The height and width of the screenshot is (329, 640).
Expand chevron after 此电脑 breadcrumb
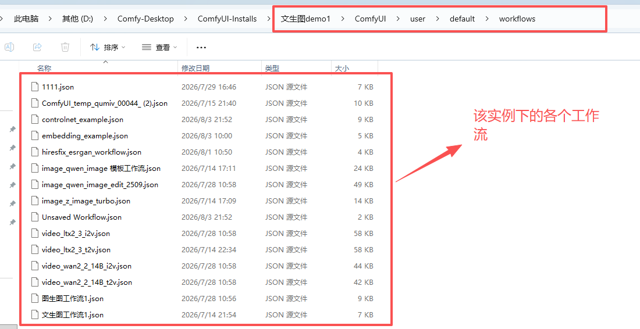click(x=50, y=19)
